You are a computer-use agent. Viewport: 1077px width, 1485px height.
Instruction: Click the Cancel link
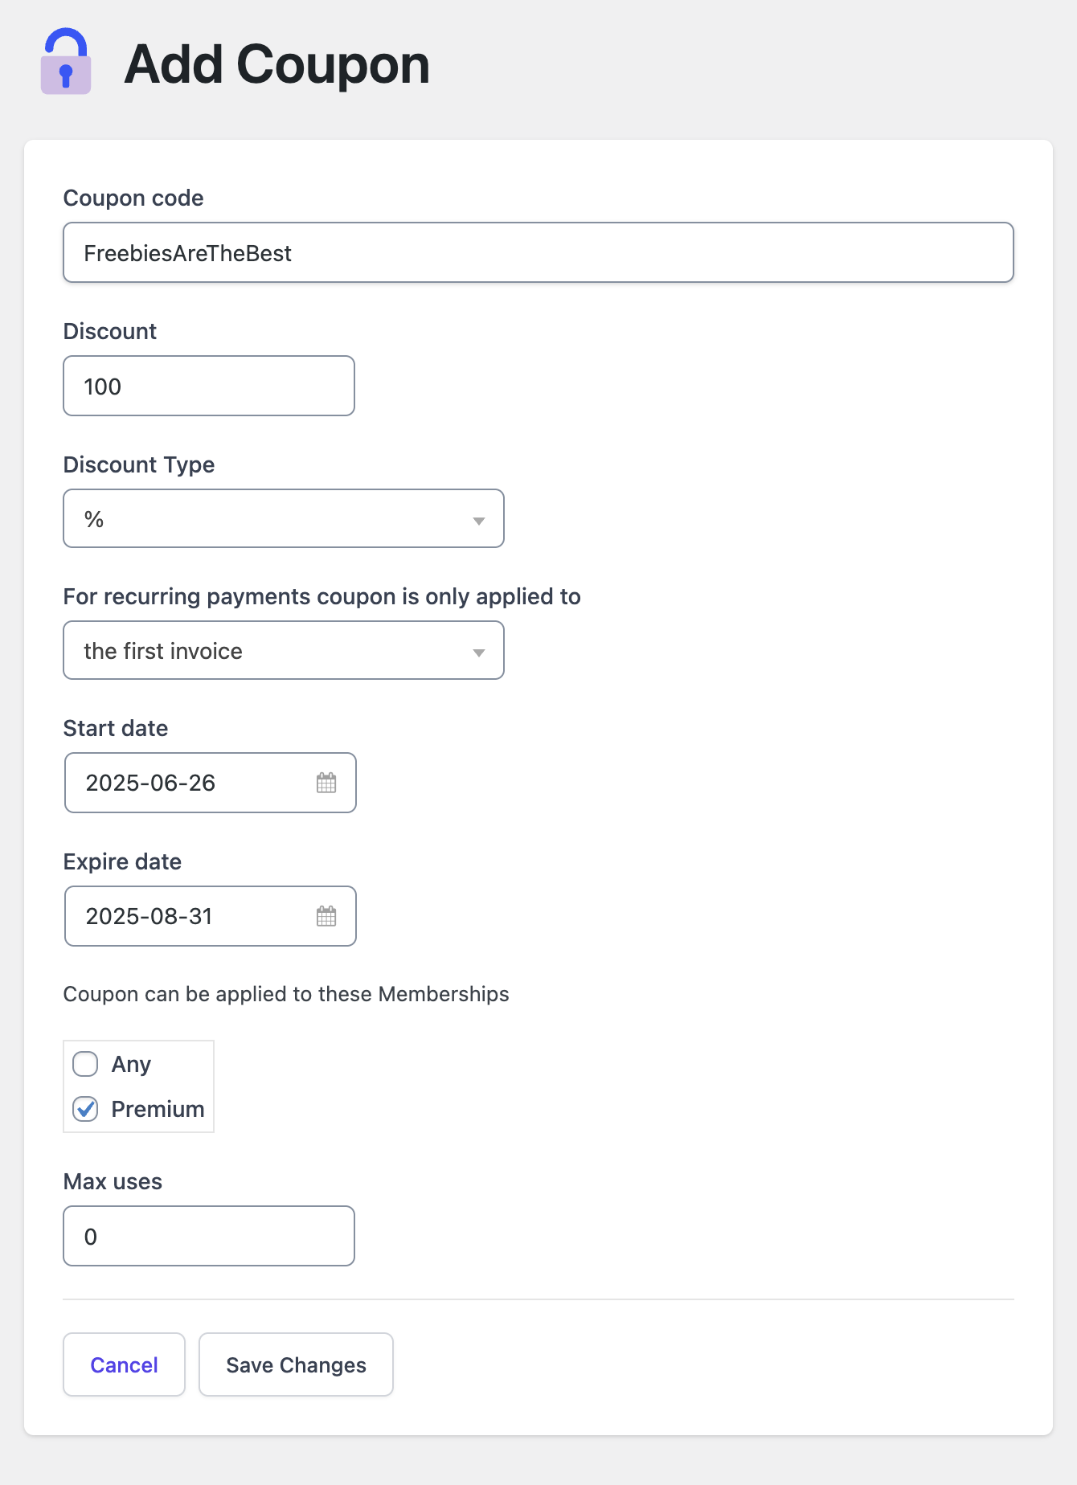pyautogui.click(x=124, y=1364)
